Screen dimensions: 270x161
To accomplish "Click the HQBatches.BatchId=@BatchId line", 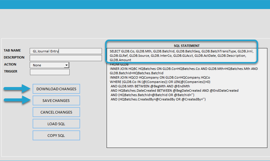I will pos(152,95).
